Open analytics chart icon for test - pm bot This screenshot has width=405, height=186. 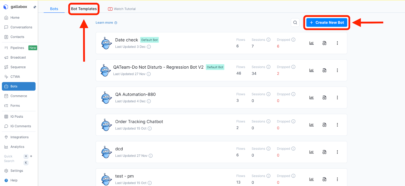312,179
